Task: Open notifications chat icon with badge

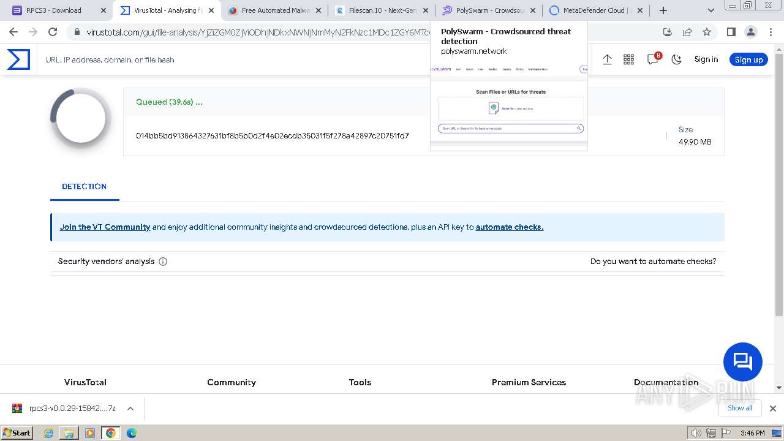Action: click(x=654, y=59)
